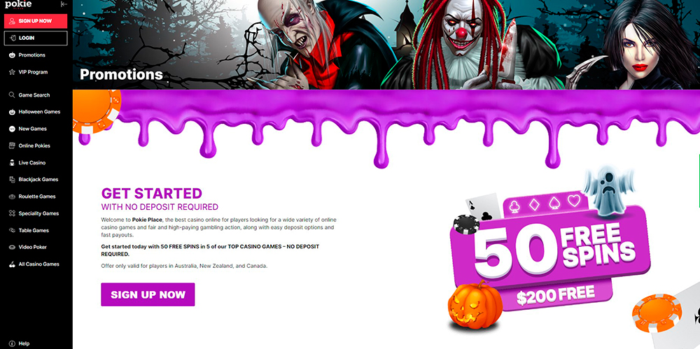Click the Video Poker icon
700x349 pixels.
pos(12,248)
